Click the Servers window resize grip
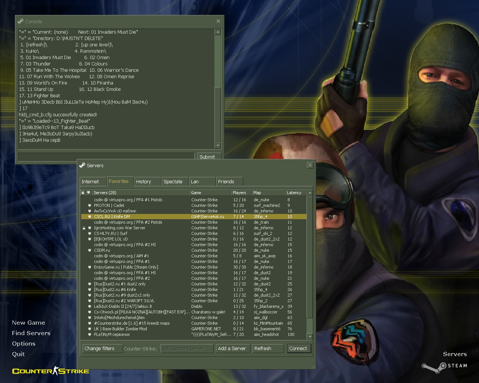The image size is (479, 383). 313,366
